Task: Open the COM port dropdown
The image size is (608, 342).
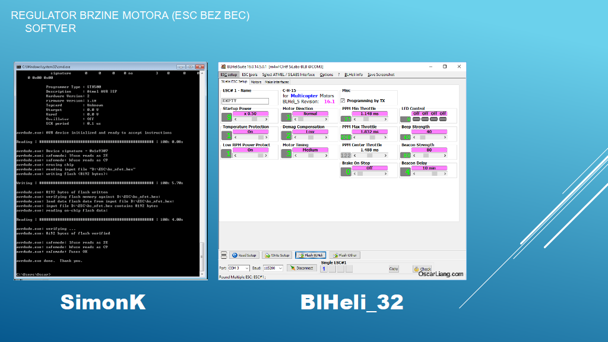Action: coord(239,268)
